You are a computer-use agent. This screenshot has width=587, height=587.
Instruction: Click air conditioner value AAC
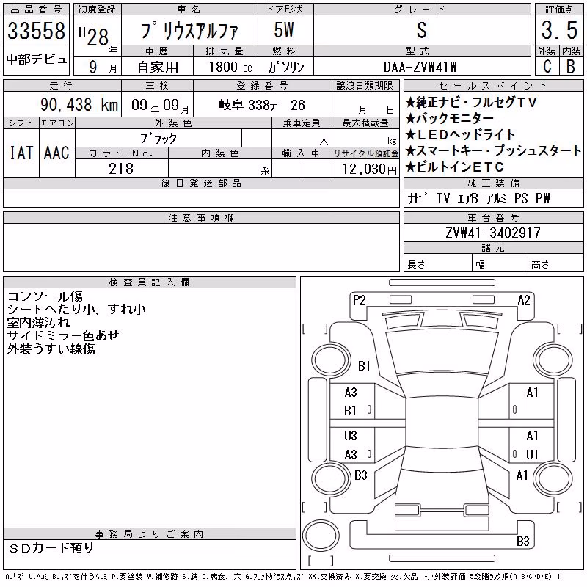click(56, 153)
